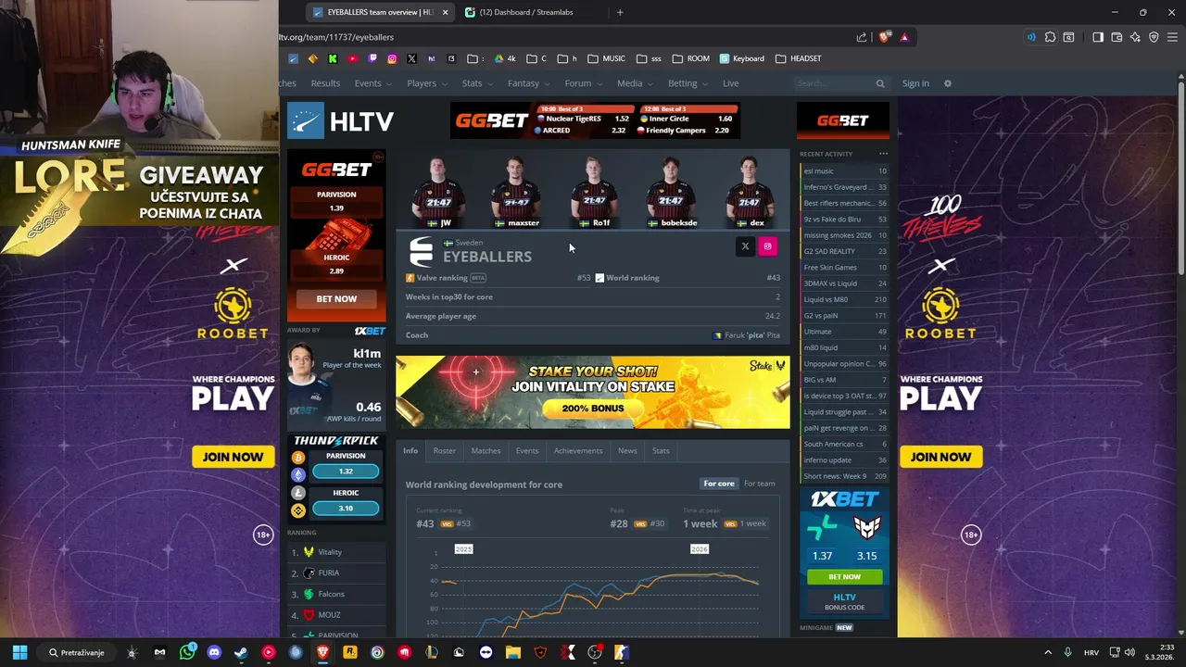Open File Explorer from the taskbar

pos(513,652)
